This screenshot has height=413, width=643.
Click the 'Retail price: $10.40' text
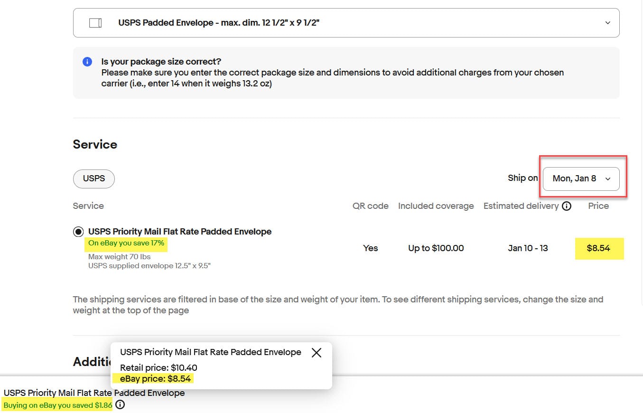coord(158,367)
